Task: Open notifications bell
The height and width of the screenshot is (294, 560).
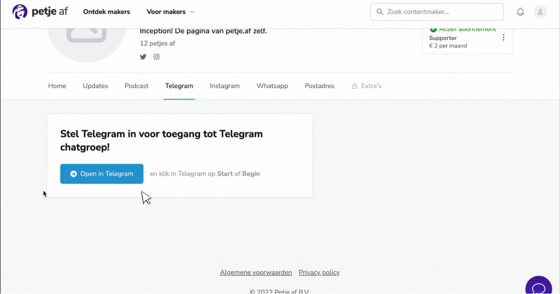Action: point(520,12)
